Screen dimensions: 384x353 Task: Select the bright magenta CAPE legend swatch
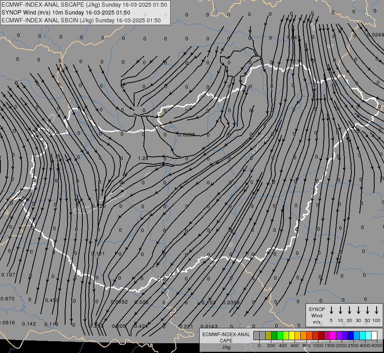333,336
